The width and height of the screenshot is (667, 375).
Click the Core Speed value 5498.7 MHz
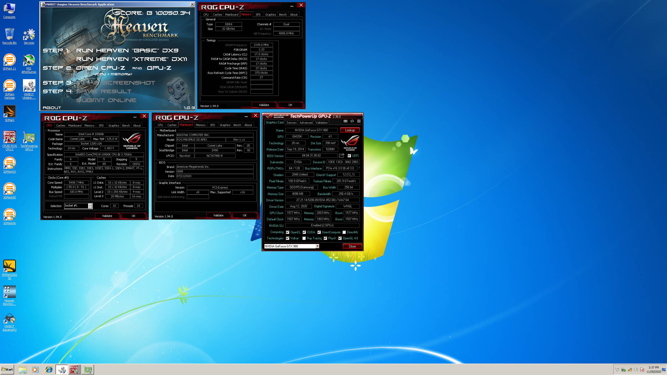pyautogui.click(x=76, y=183)
